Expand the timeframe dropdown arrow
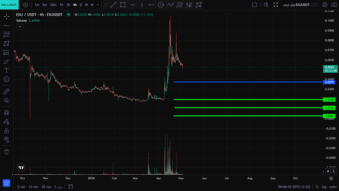Image resolution: width=339 pixels, height=191 pixels. point(97,5)
